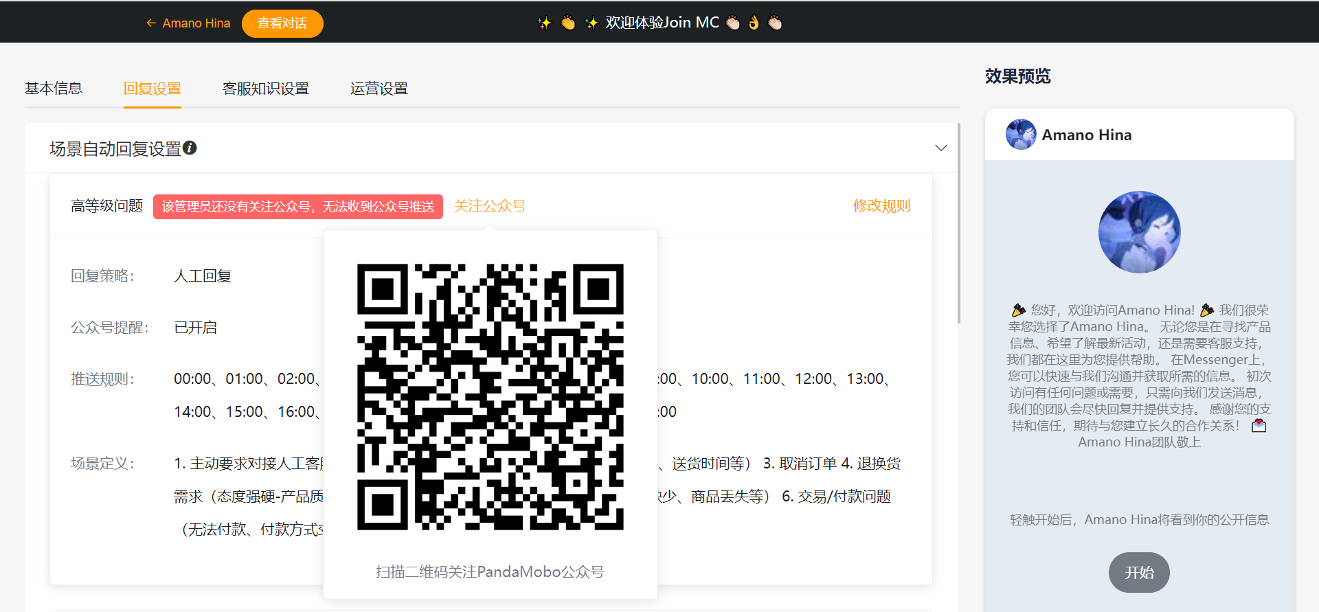Click the love letter emoji in message
The height and width of the screenshot is (612, 1319).
(x=1259, y=426)
